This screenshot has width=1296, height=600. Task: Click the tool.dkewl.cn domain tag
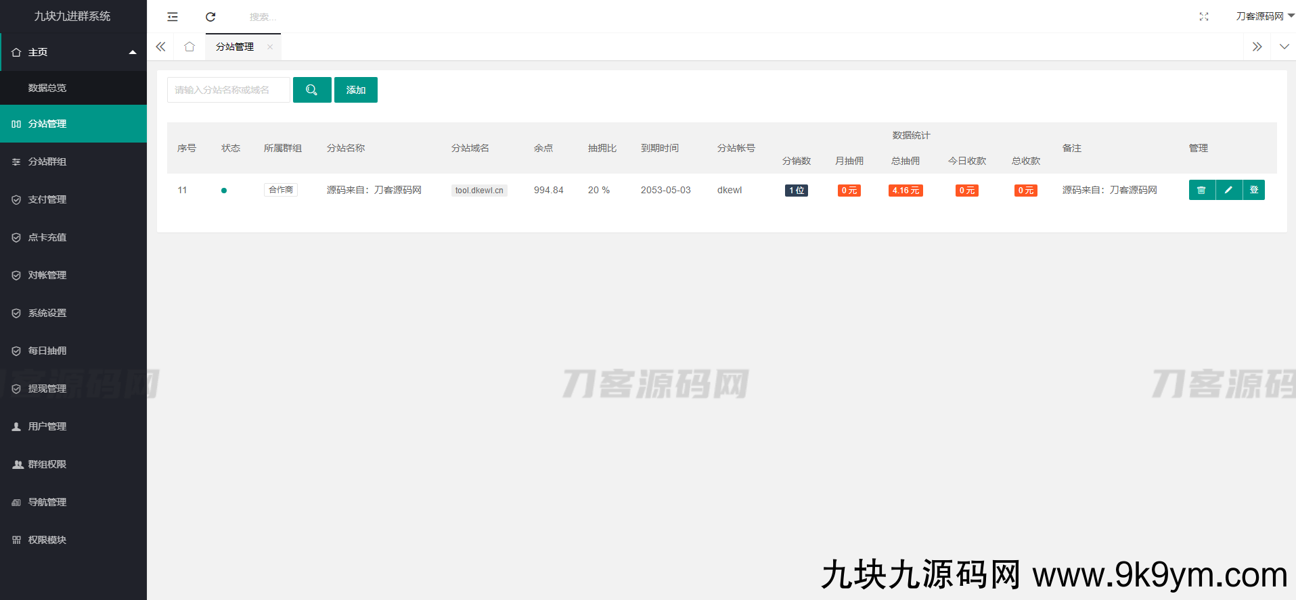[479, 191]
